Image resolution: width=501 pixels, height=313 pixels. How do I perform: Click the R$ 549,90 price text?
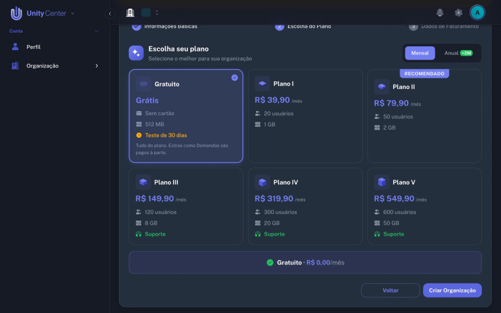point(394,198)
